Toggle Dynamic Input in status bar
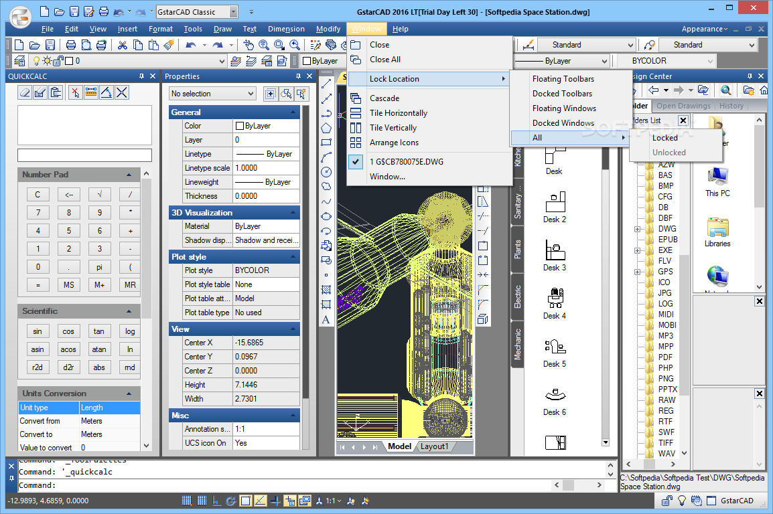The height and width of the screenshot is (514, 773). pos(290,501)
